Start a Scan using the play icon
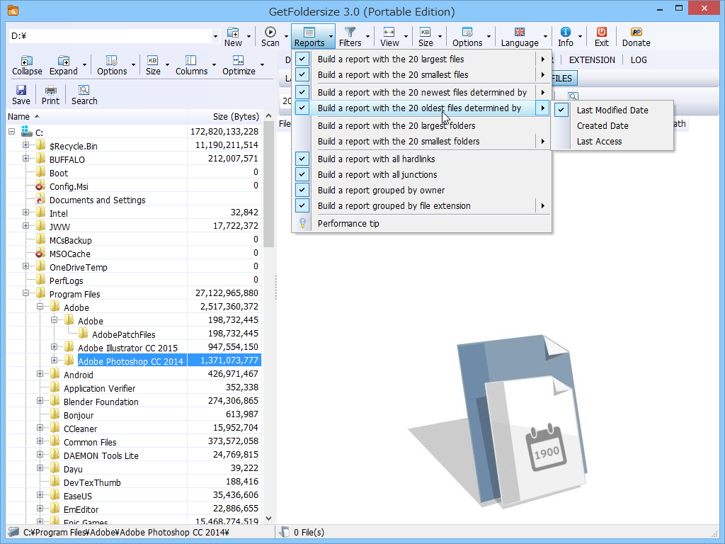The height and width of the screenshot is (544, 725). point(270,32)
